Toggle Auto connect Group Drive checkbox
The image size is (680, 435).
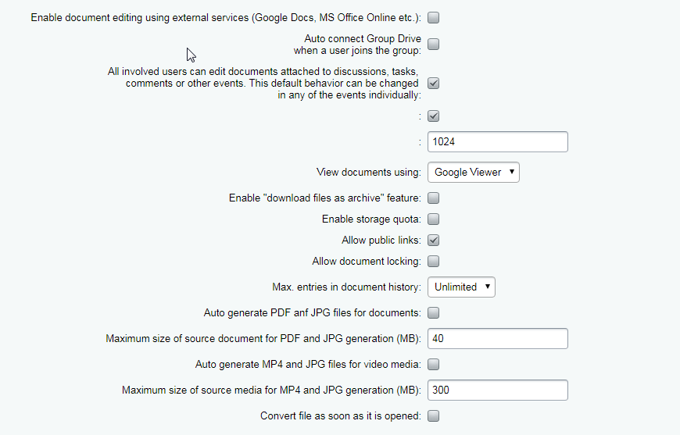(x=433, y=45)
